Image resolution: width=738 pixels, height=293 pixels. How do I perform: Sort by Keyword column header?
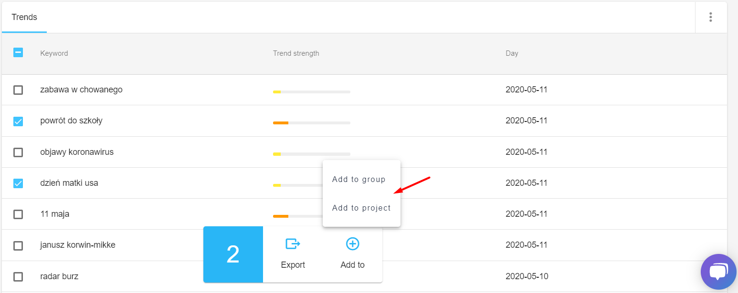pos(54,53)
